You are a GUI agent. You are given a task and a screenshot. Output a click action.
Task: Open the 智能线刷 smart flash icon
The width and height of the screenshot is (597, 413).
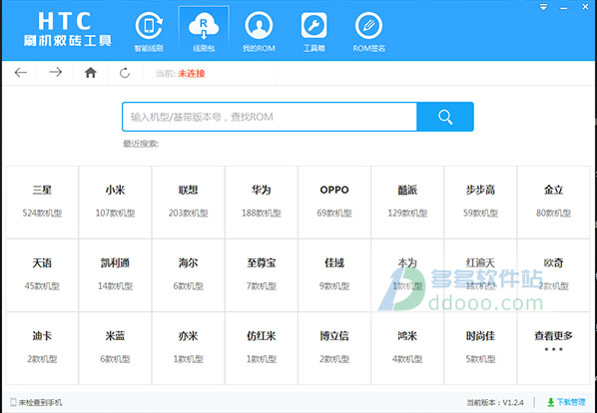tap(149, 31)
